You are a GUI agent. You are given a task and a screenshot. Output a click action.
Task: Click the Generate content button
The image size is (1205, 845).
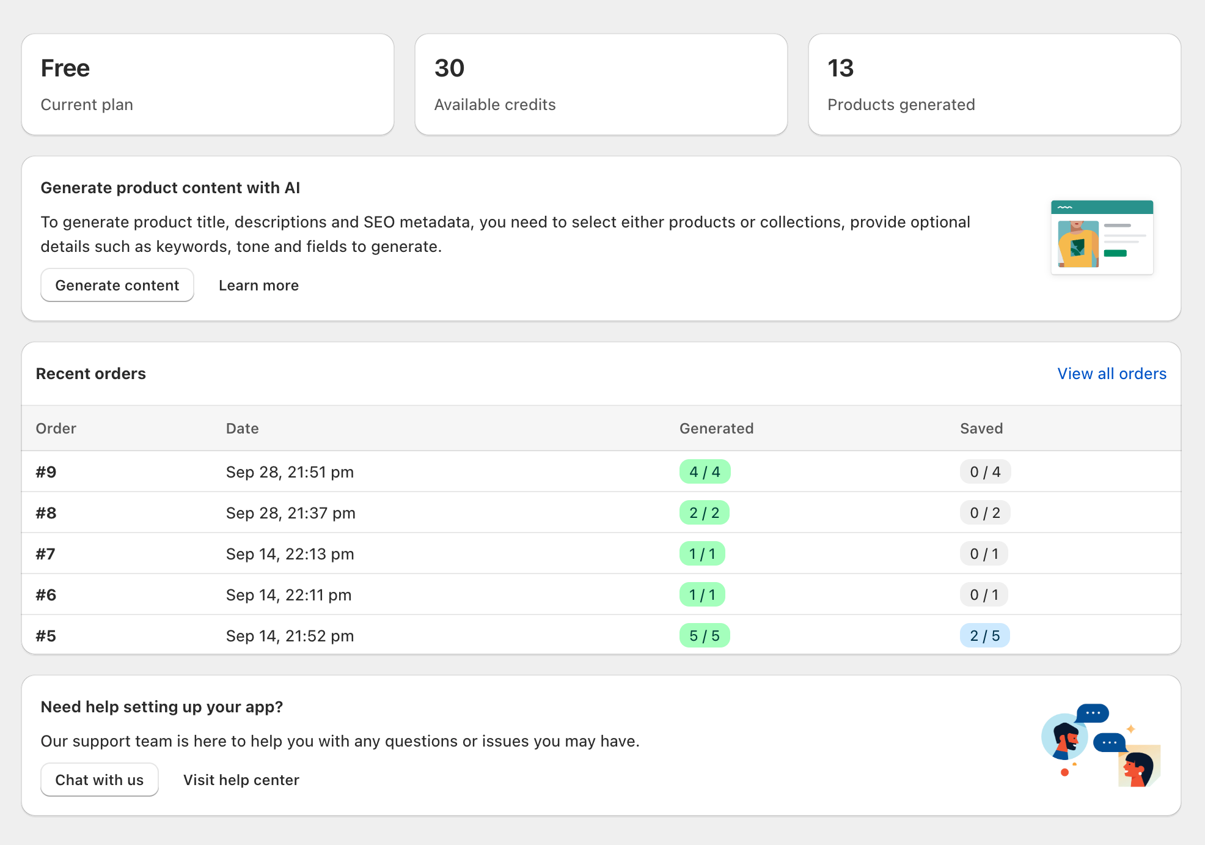pos(117,286)
